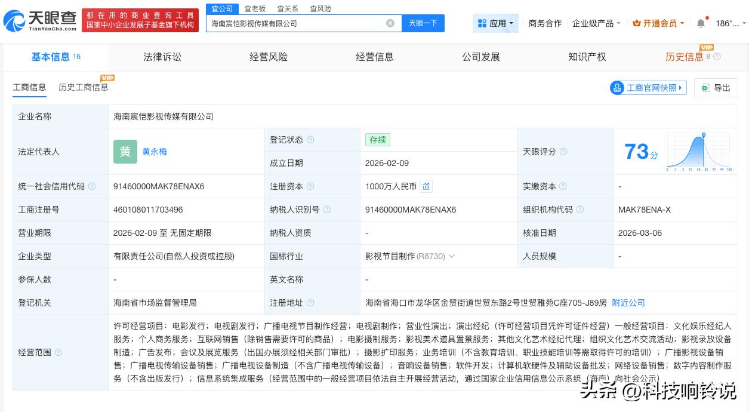Switch to the 法律诉讼 tab
The image size is (749, 412).
pos(162,57)
